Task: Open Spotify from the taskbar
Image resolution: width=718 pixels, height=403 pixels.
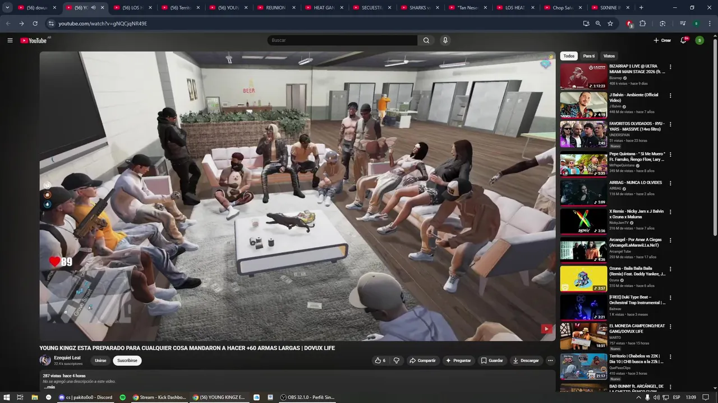Action: pyautogui.click(x=122, y=397)
